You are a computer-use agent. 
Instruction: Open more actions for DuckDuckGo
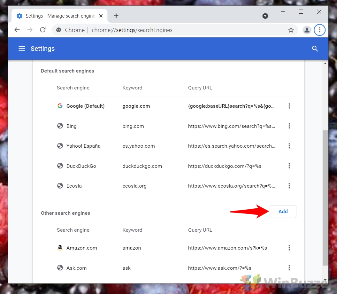click(x=289, y=166)
